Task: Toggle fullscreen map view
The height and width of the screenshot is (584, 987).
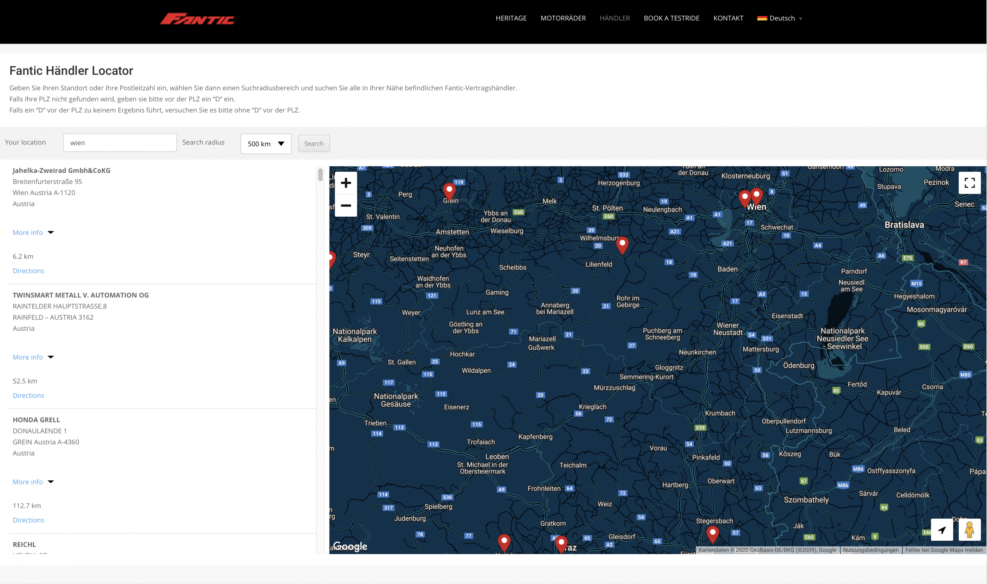Action: coord(969,183)
